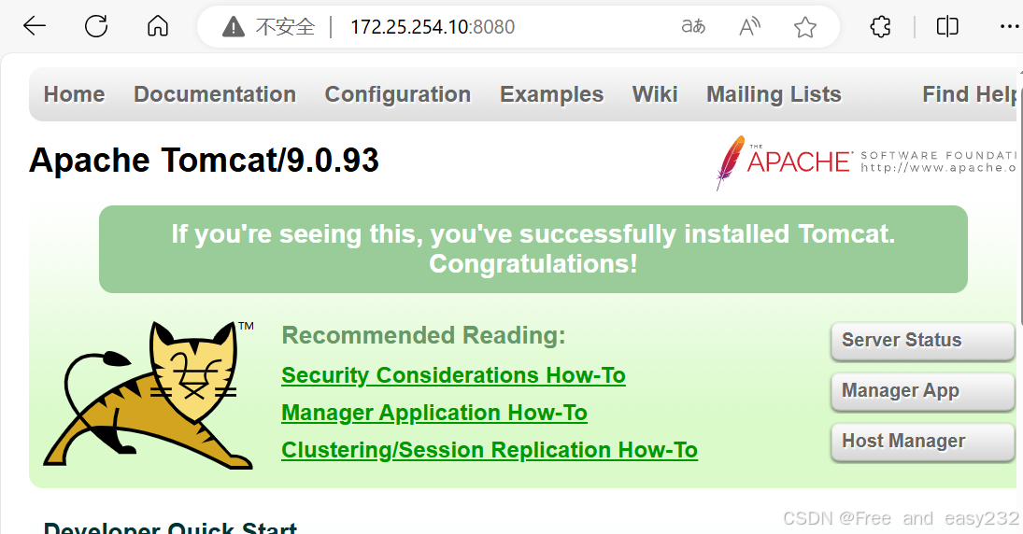Start read aloud from the address bar icon
This screenshot has width=1023, height=534.
(749, 27)
